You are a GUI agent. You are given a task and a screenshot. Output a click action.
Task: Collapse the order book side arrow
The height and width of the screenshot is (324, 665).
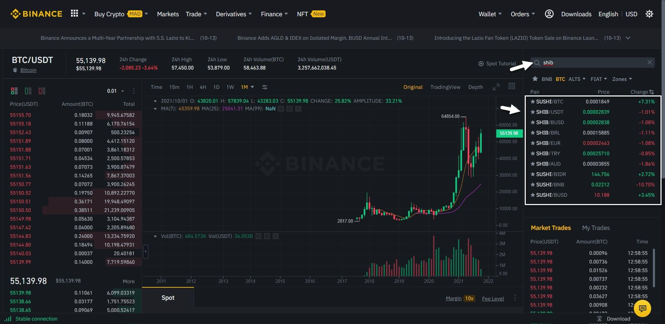pyautogui.click(x=145, y=252)
